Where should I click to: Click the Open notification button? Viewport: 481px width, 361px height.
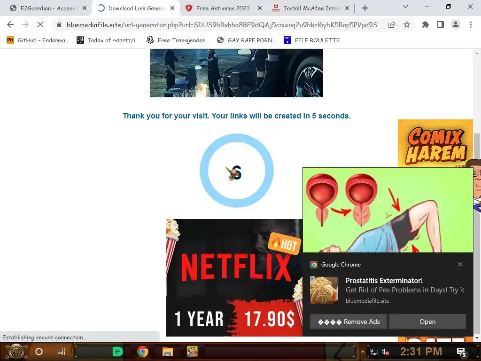coord(427,322)
